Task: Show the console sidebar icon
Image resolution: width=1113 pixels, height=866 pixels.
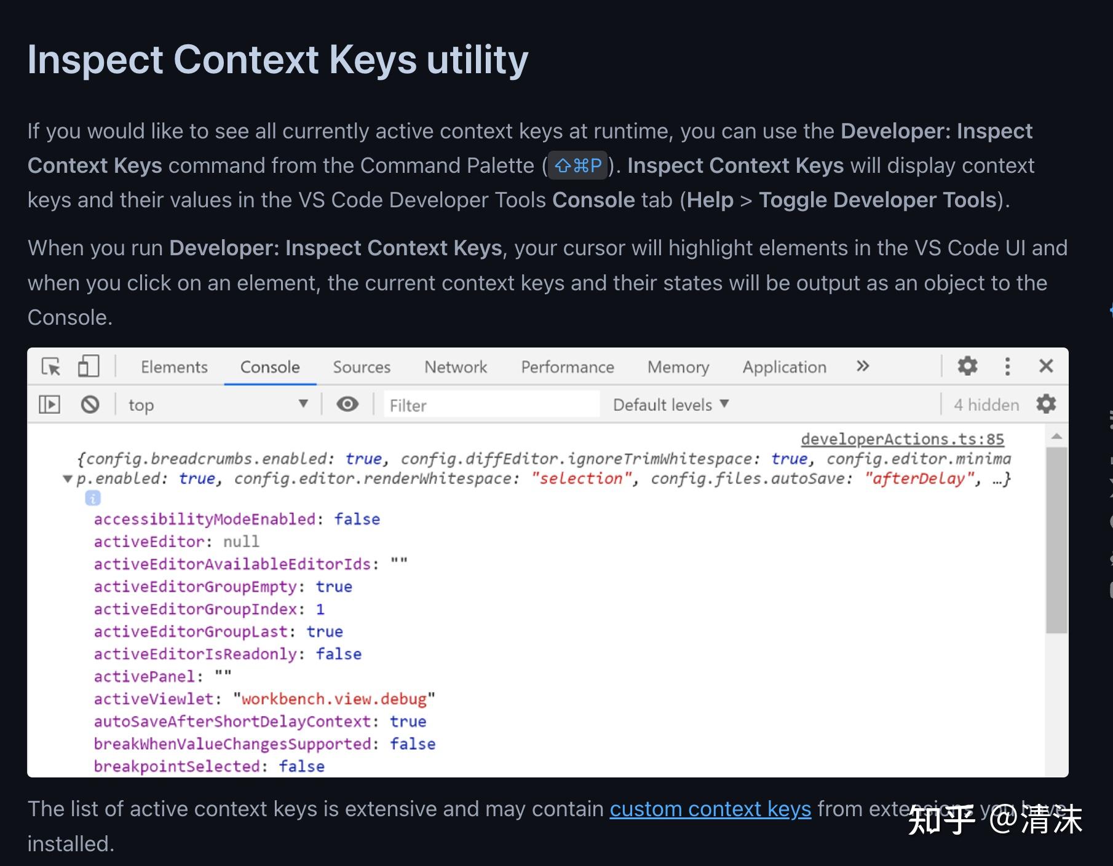Action: tap(50, 404)
